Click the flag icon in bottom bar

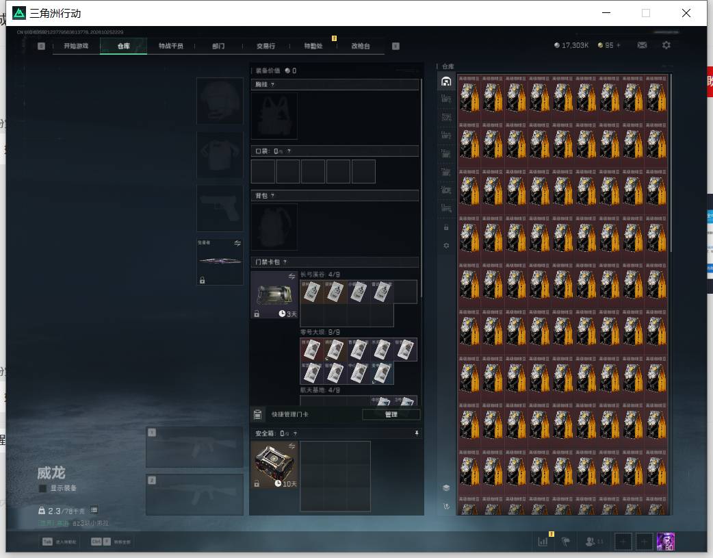tap(566, 542)
